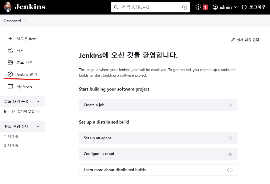Open the admin user profile link

click(225, 7)
